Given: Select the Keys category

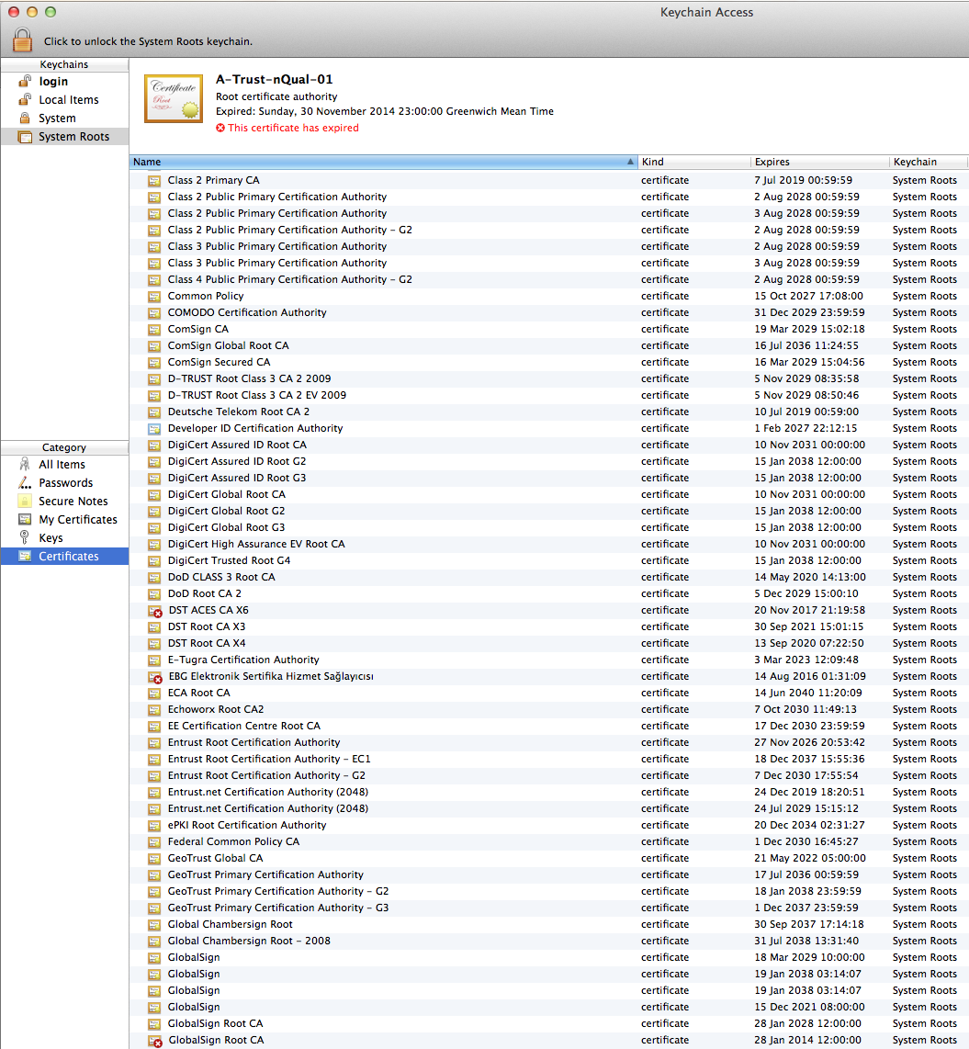Looking at the screenshot, I should pos(64,538).
